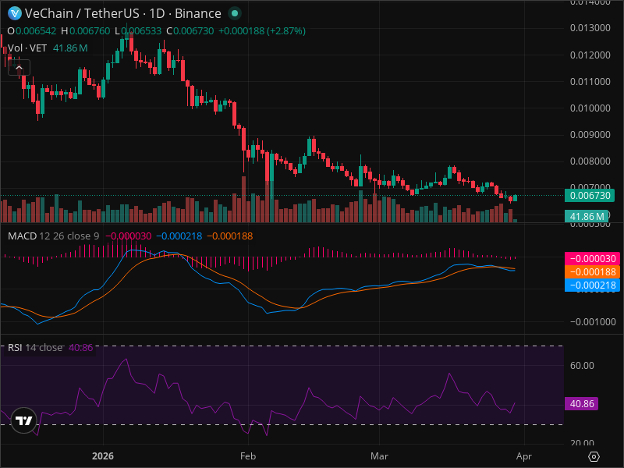Click the Vol · VET indicator label
Viewport: 624px width, 468px height.
[x=27, y=48]
